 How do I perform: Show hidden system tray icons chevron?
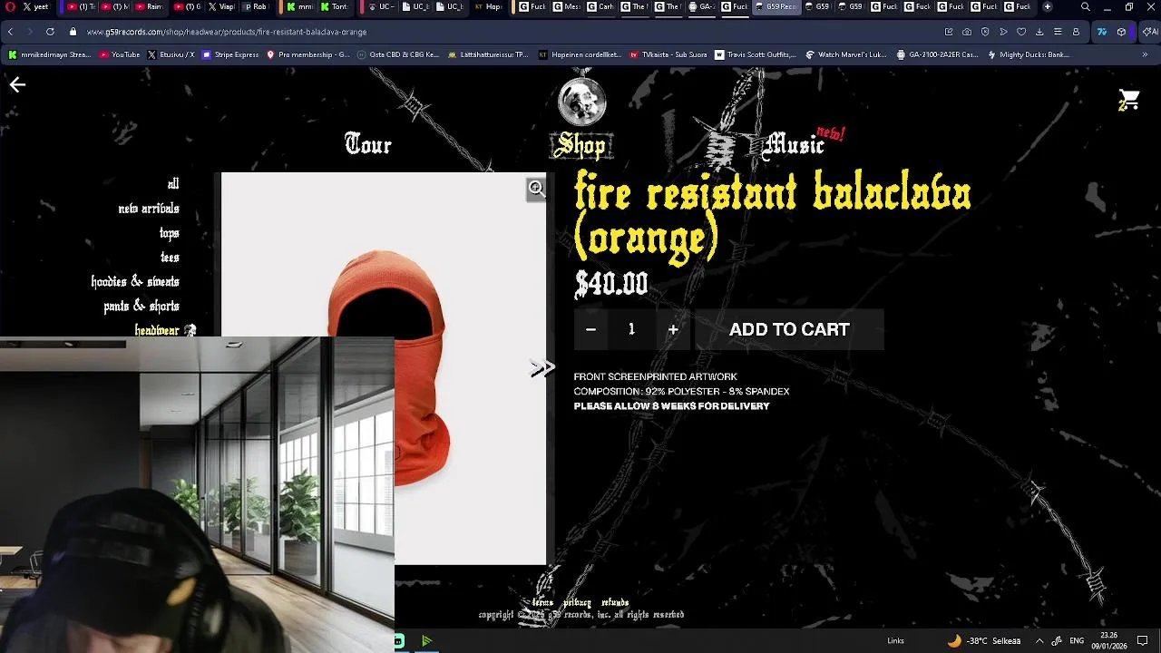(x=1039, y=640)
